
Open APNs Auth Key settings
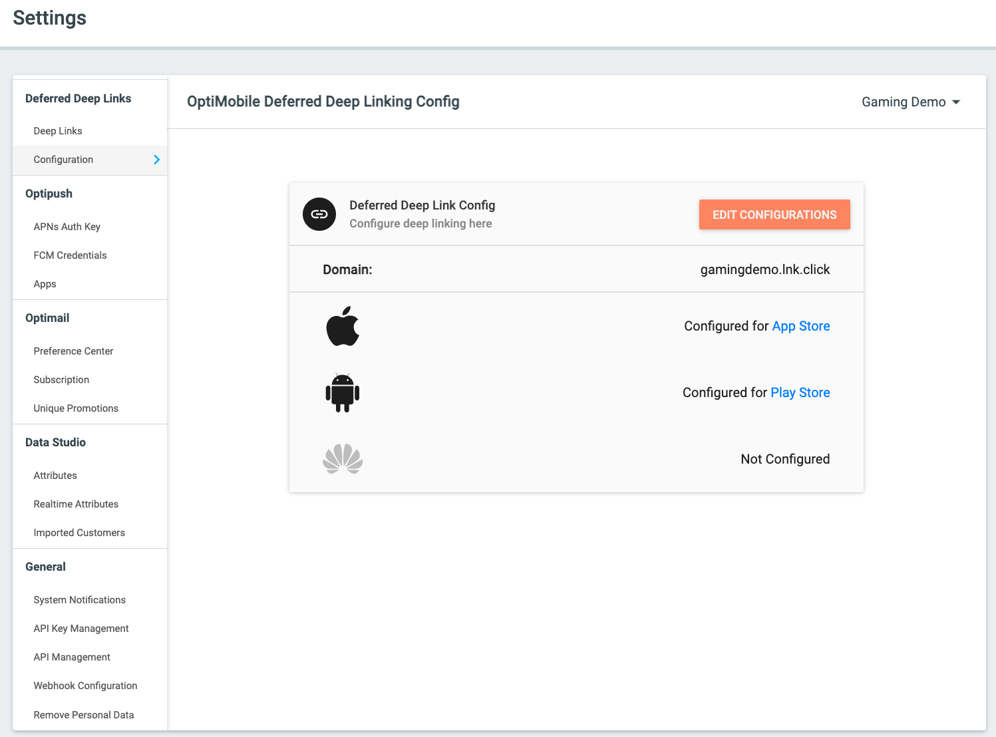tap(67, 227)
